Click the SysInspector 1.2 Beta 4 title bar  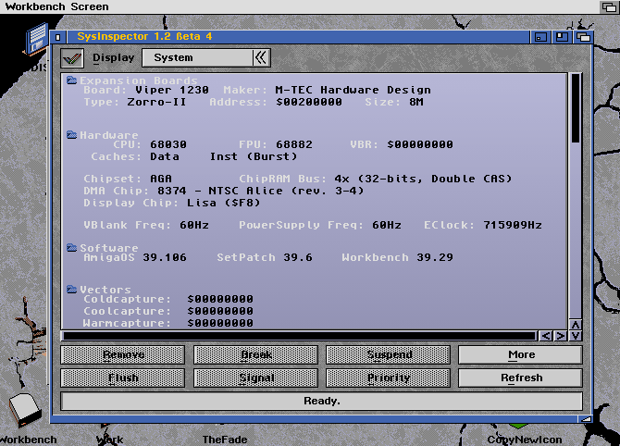coord(298,37)
